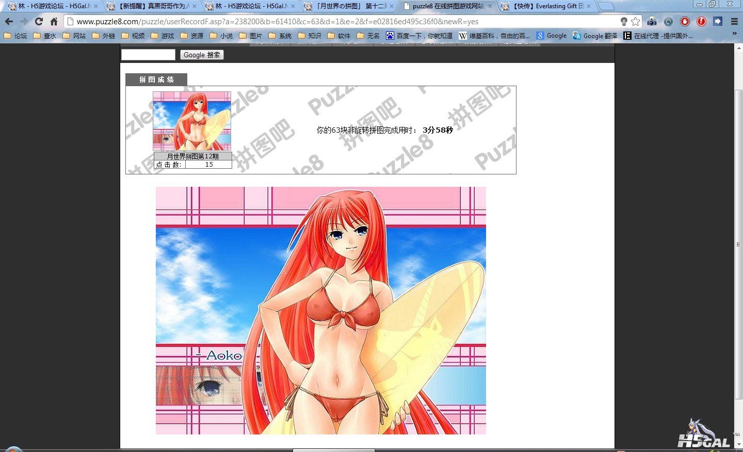Image resolution: width=743 pixels, height=452 pixels.
Task: Open the red stop-hand ad blocker extension
Action: [685, 22]
